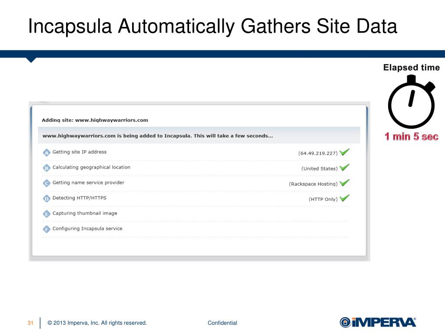Click the slide number 31
The image size is (445, 333).
click(x=30, y=323)
